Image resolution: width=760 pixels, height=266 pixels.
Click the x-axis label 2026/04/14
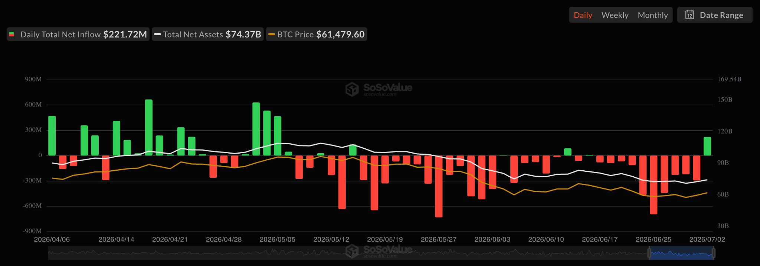[116, 239]
